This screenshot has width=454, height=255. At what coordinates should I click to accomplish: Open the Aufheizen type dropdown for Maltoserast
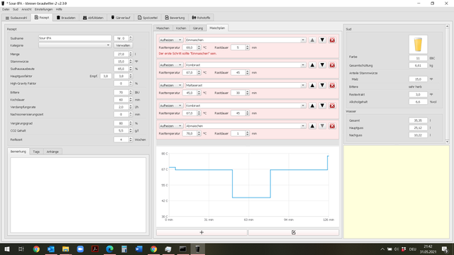170,85
